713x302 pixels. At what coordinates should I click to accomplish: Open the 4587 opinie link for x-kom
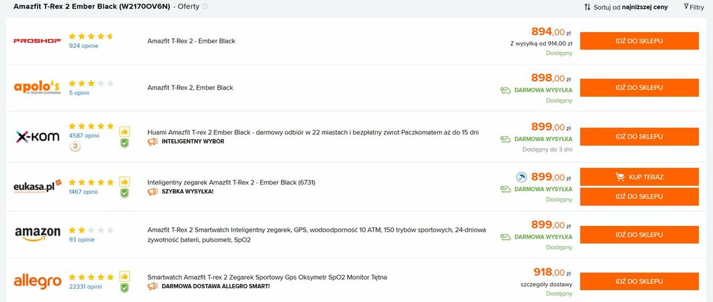click(x=84, y=135)
